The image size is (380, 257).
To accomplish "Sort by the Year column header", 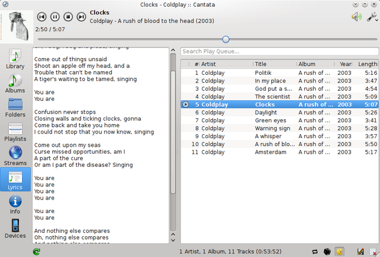I will click(345, 64).
